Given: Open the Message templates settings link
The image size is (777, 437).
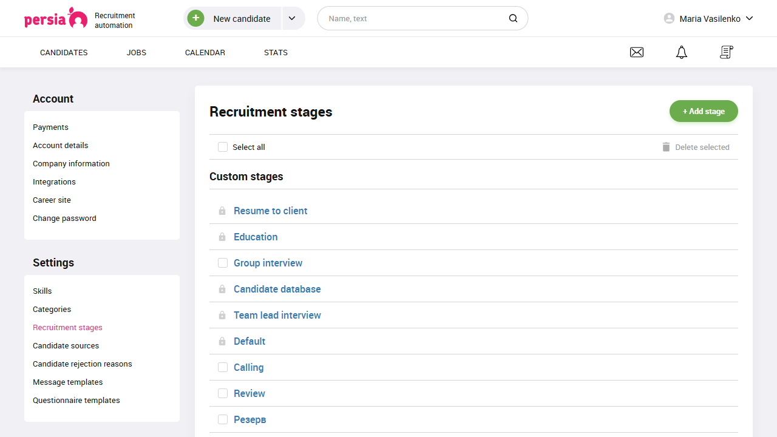Looking at the screenshot, I should click(x=67, y=382).
